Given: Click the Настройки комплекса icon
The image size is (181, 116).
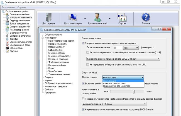Looking at the screenshot, I should pyautogui.click(x=7, y=17).
